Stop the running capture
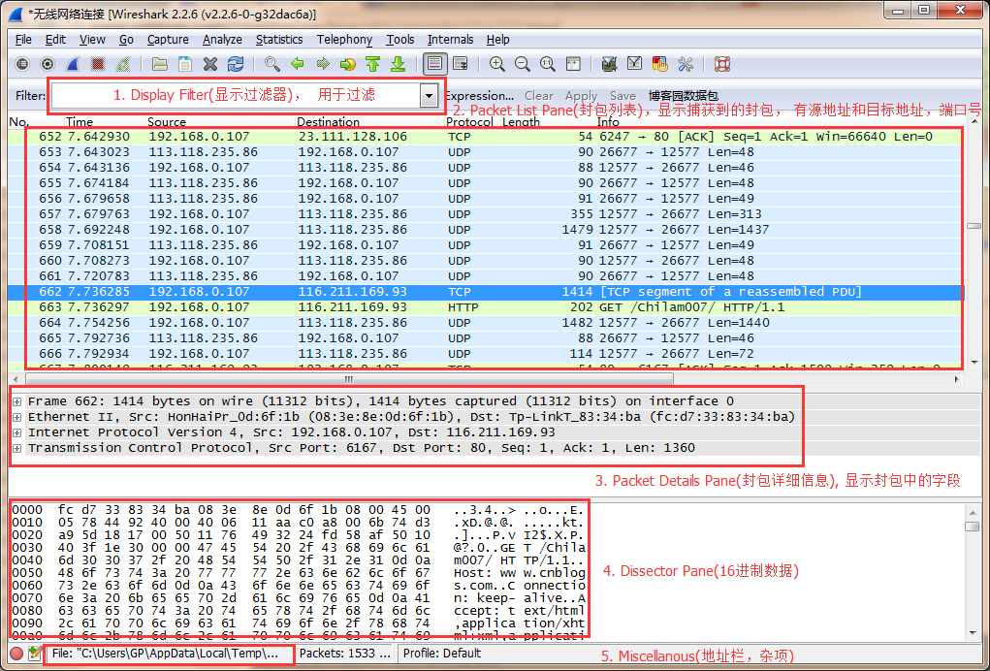 [x=98, y=64]
